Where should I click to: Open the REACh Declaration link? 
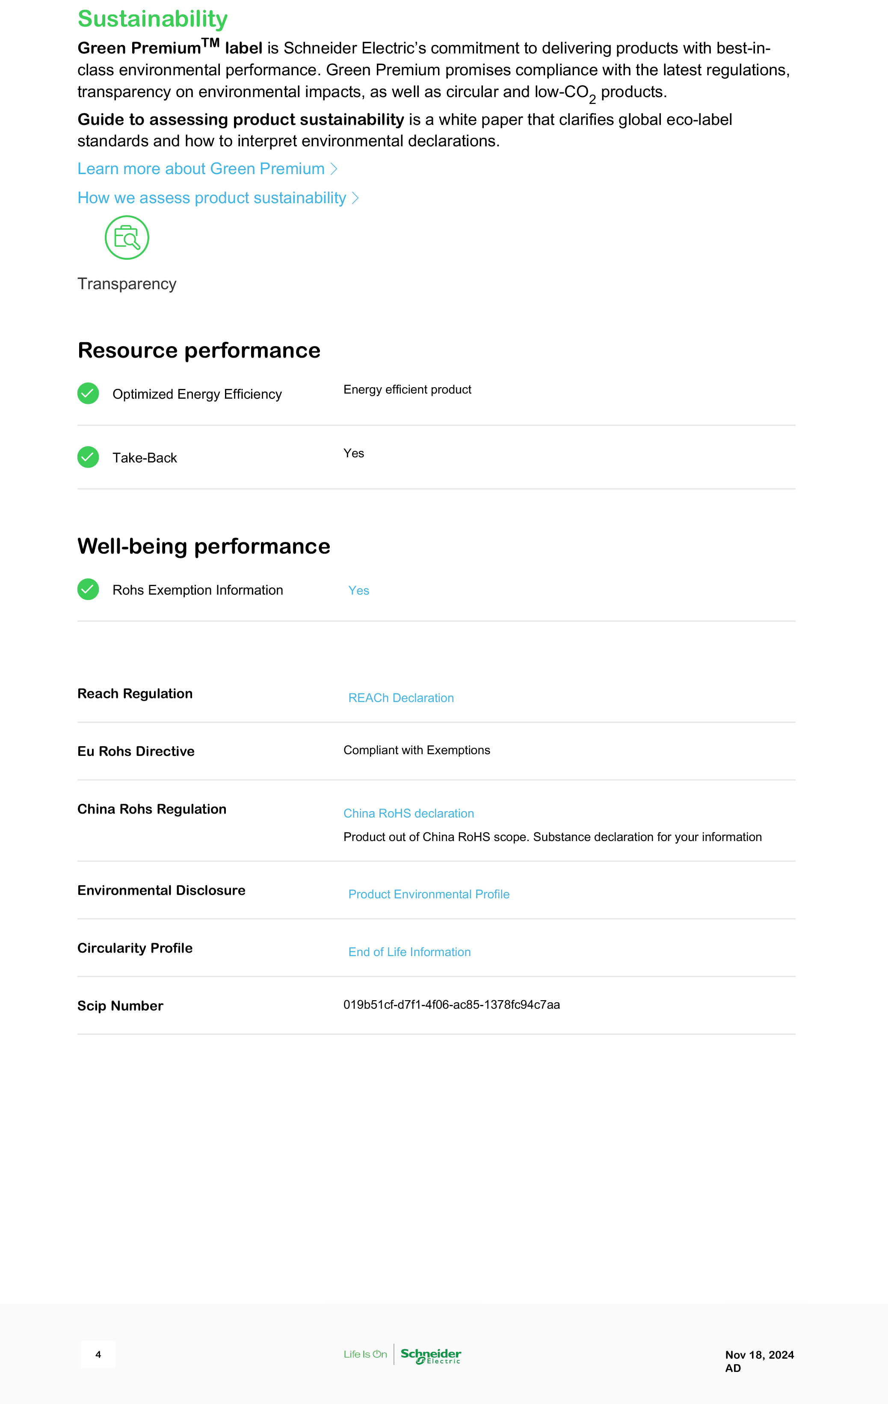coord(400,698)
